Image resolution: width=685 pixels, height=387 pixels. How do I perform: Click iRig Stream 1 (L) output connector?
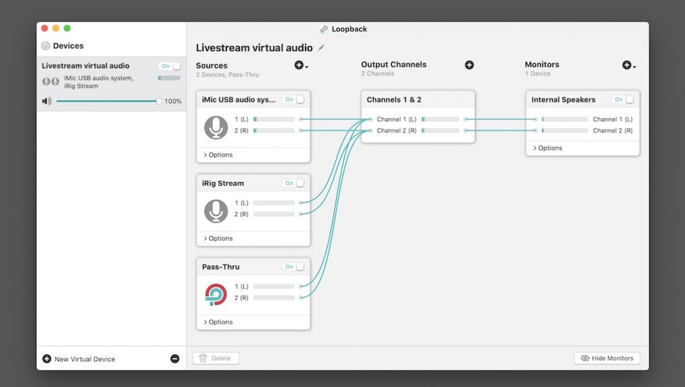pyautogui.click(x=300, y=203)
